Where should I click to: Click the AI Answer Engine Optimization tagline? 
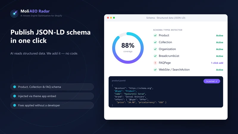[41, 16]
